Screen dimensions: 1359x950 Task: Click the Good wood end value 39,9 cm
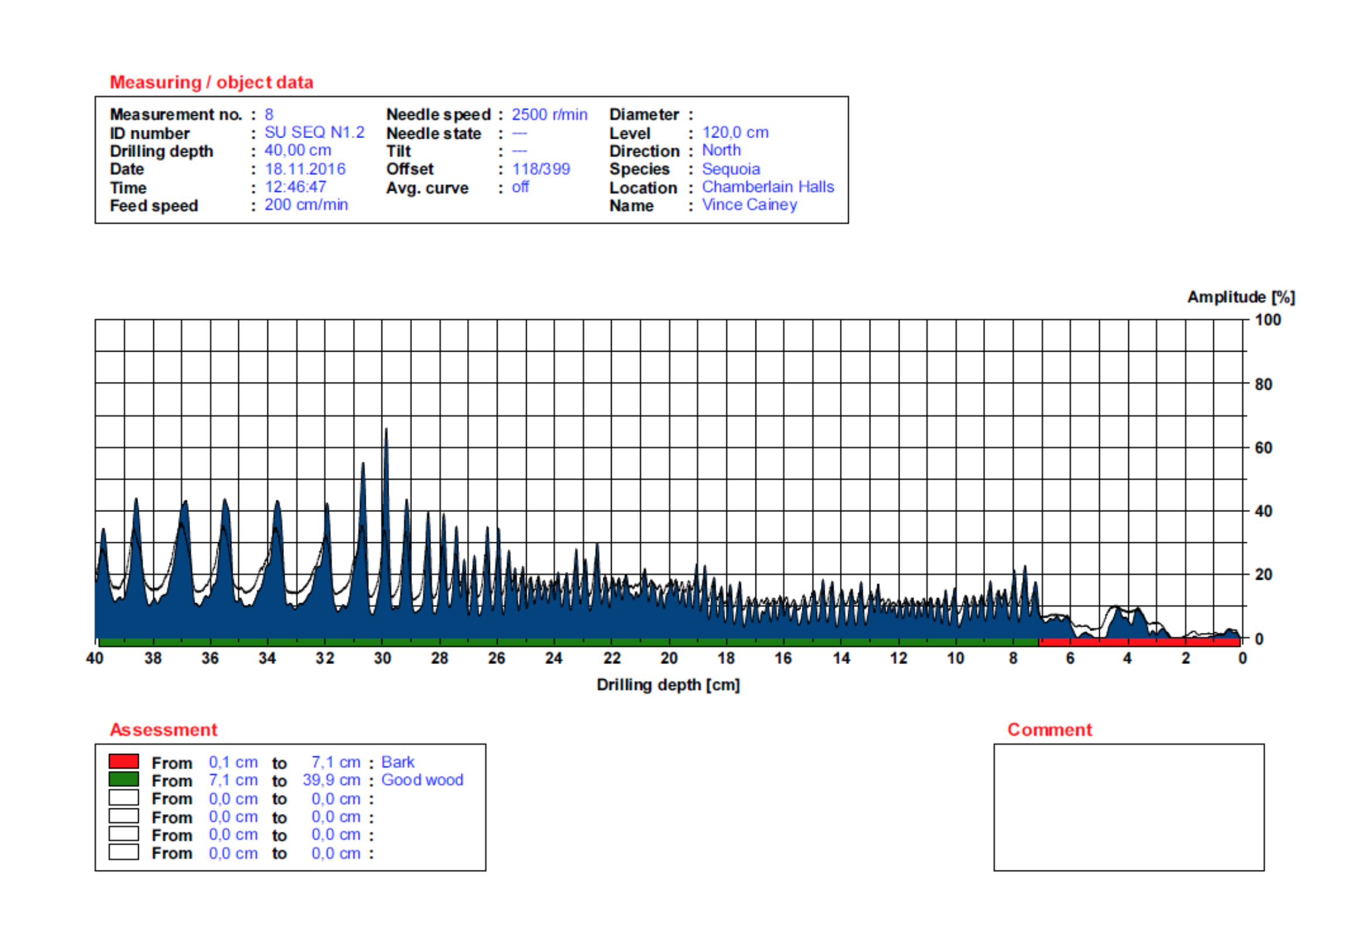click(331, 780)
